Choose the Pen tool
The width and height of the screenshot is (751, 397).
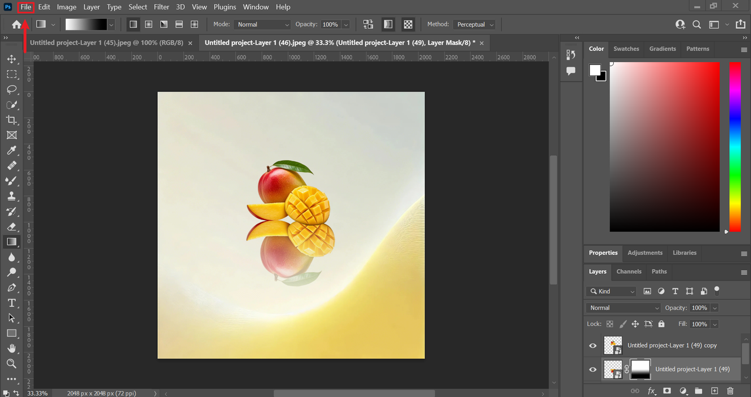coord(11,287)
